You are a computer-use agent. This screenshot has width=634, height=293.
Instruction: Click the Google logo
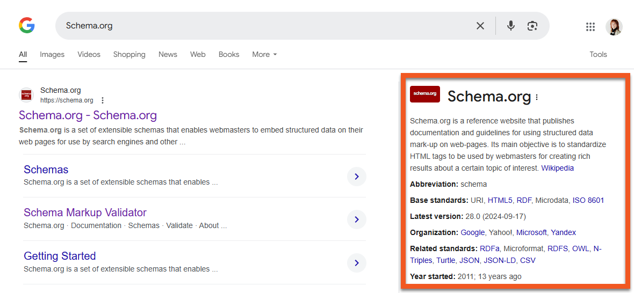coord(27,25)
